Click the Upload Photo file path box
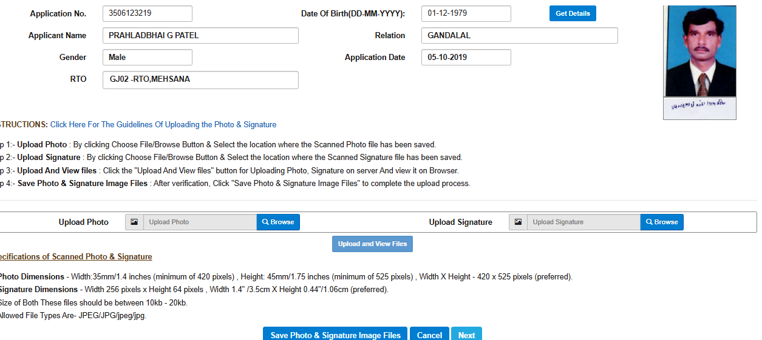 pos(200,222)
